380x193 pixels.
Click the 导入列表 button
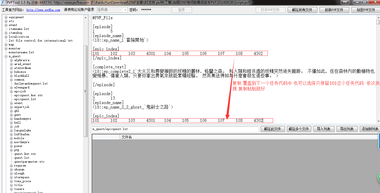click(323, 129)
